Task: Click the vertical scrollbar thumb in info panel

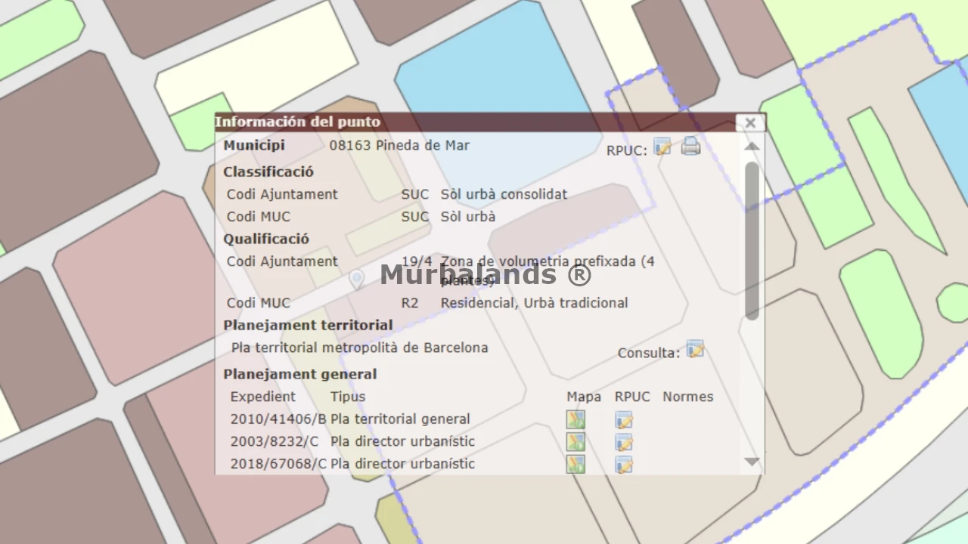Action: pos(751,240)
